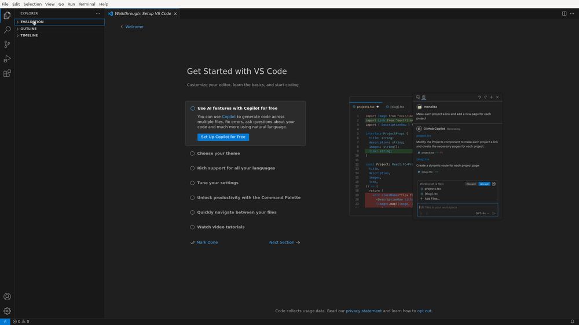Click the split editor right icon
Image resolution: width=579 pixels, height=325 pixels.
pos(564,14)
